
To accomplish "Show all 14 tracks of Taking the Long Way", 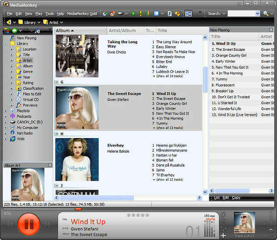I will (x=169, y=76).
